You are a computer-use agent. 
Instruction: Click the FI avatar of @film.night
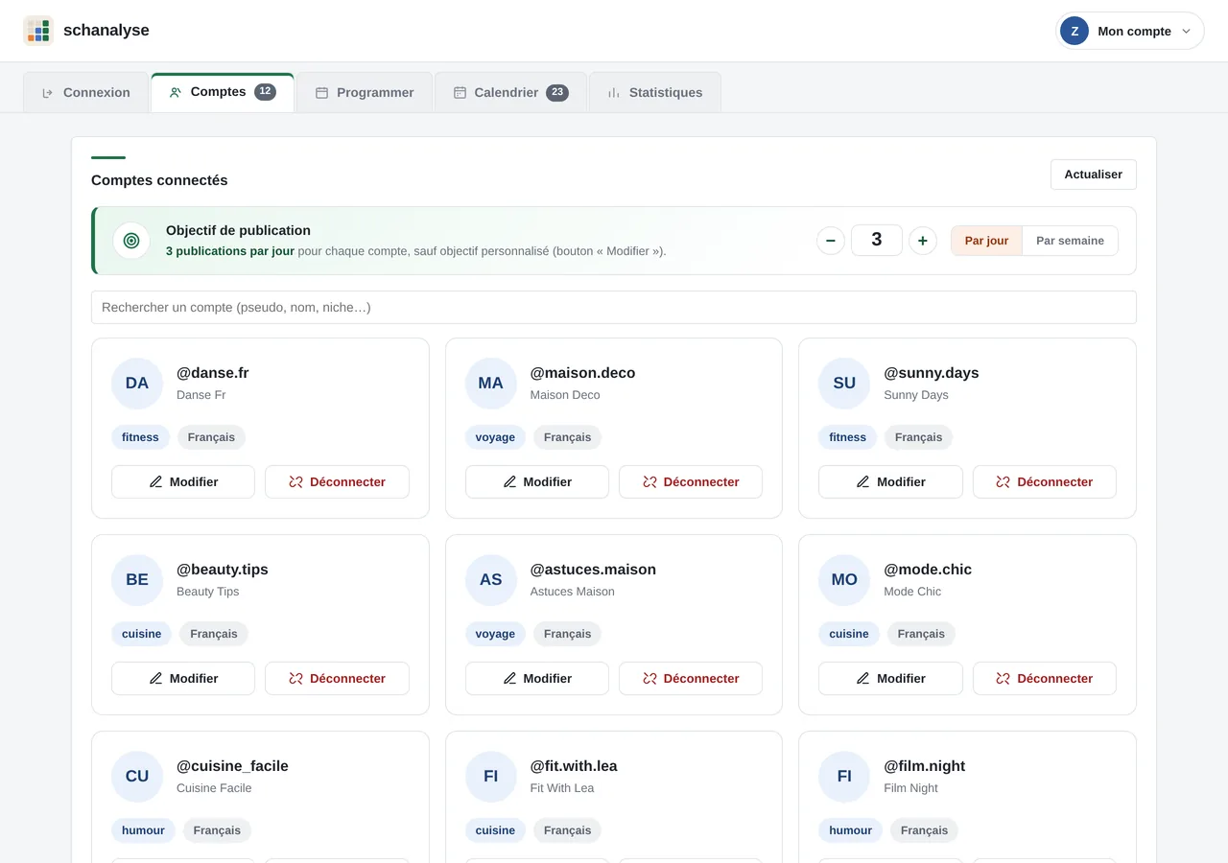[x=844, y=777]
